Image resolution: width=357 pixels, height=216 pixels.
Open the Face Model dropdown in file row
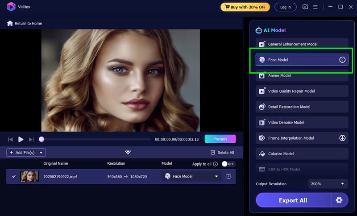click(191, 176)
